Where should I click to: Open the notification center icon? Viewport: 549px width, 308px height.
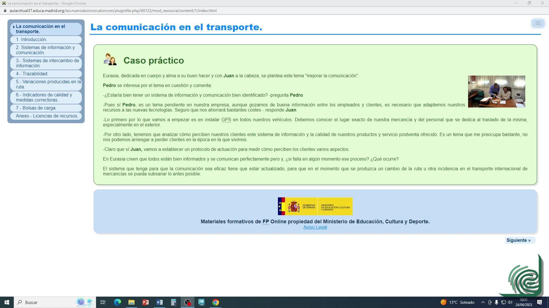point(540,302)
